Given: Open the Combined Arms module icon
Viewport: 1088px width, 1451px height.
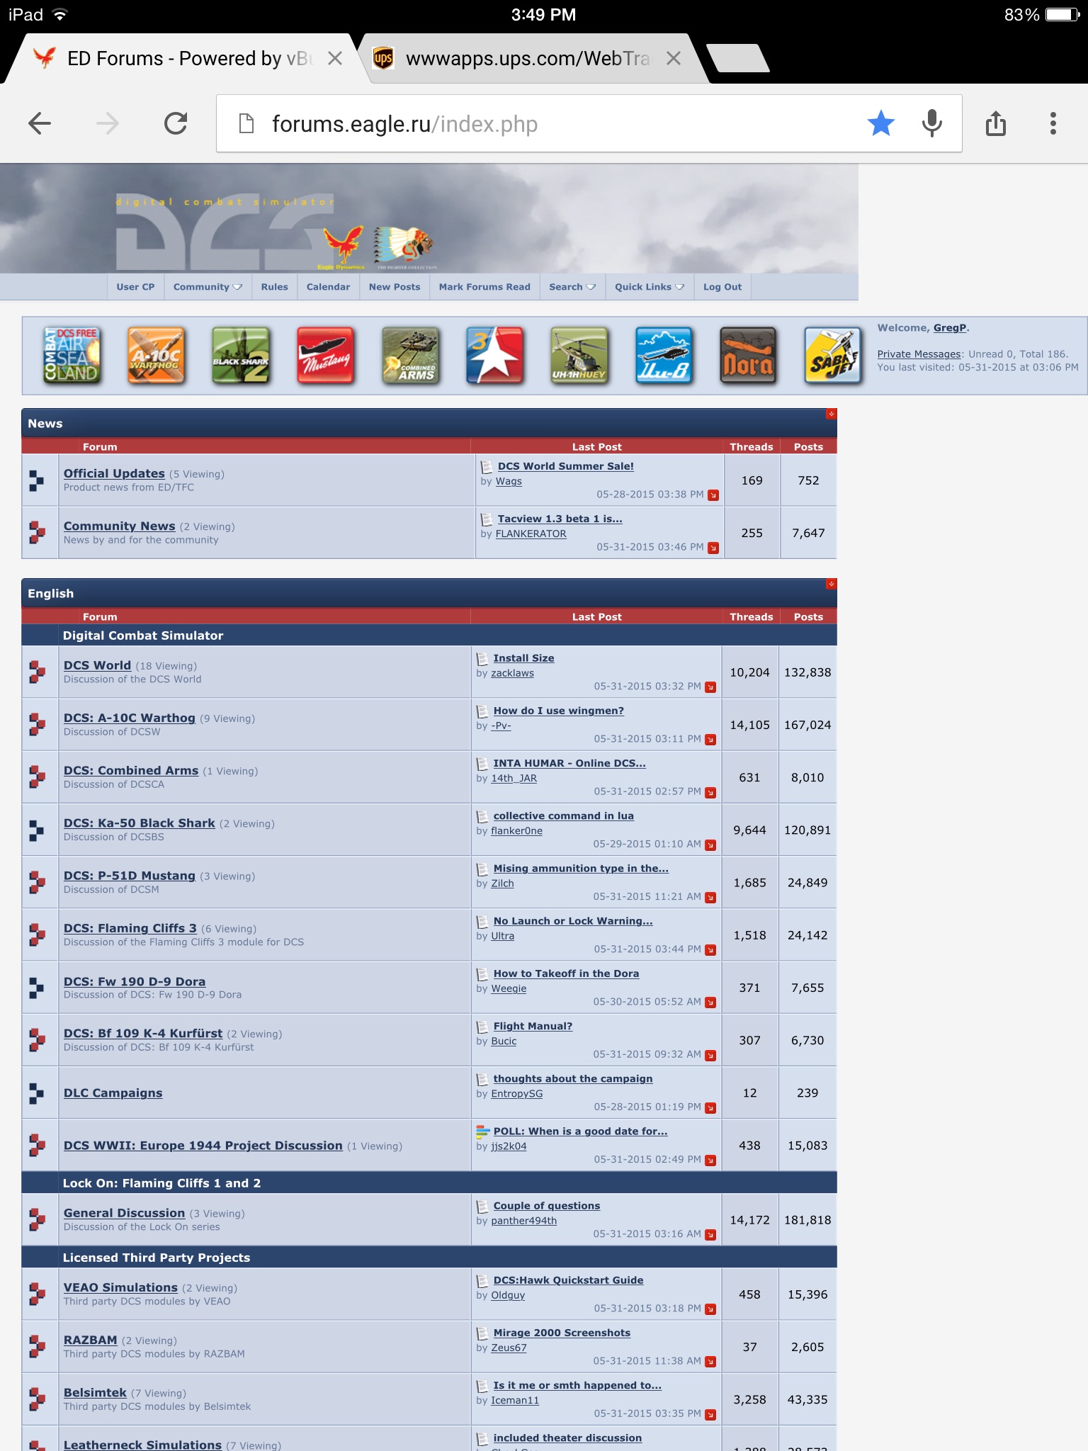Looking at the screenshot, I should (410, 356).
